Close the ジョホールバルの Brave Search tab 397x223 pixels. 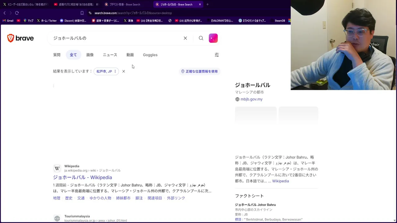tap(200, 4)
